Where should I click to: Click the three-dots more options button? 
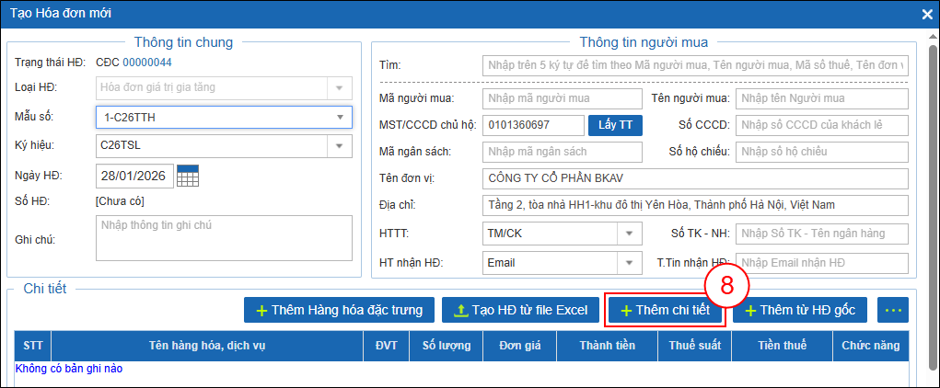point(893,310)
